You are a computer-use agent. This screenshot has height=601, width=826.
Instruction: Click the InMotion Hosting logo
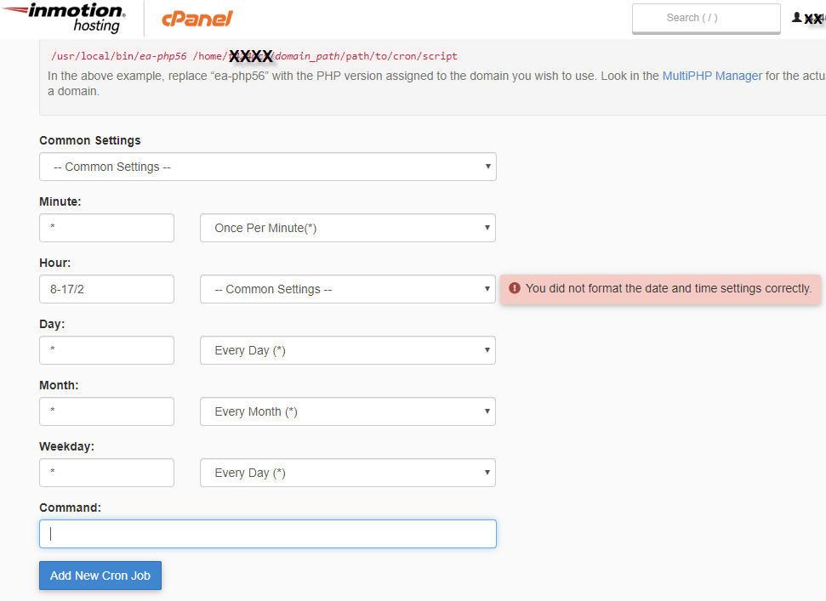click(65, 17)
